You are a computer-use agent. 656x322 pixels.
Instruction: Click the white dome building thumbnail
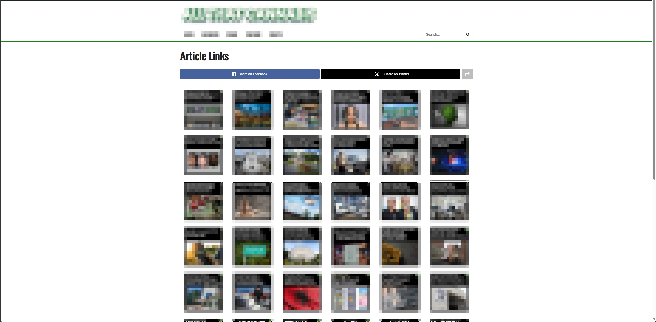tap(302, 247)
